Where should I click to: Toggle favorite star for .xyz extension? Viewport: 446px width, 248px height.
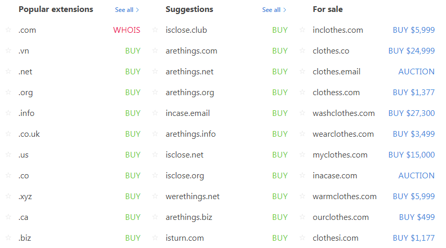pos(8,196)
